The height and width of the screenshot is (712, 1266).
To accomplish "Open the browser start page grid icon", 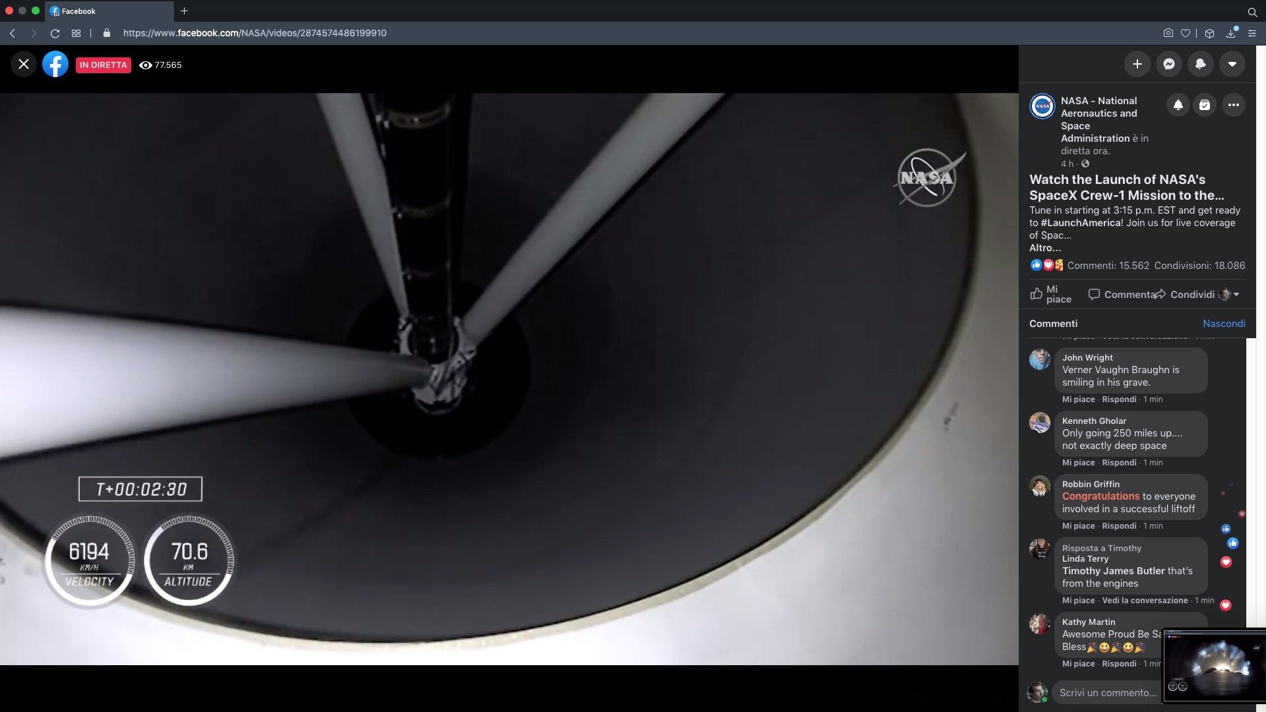I will click(76, 33).
